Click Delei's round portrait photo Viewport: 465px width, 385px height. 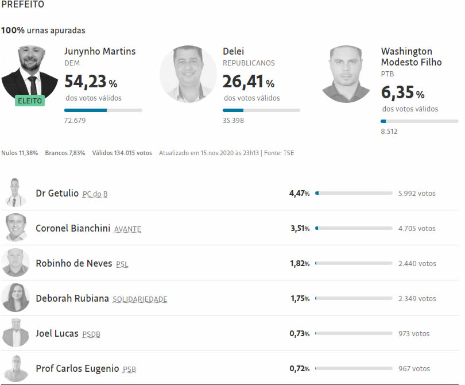188,74
